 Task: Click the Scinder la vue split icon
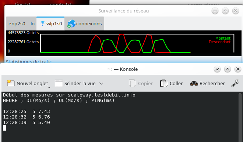(59, 83)
